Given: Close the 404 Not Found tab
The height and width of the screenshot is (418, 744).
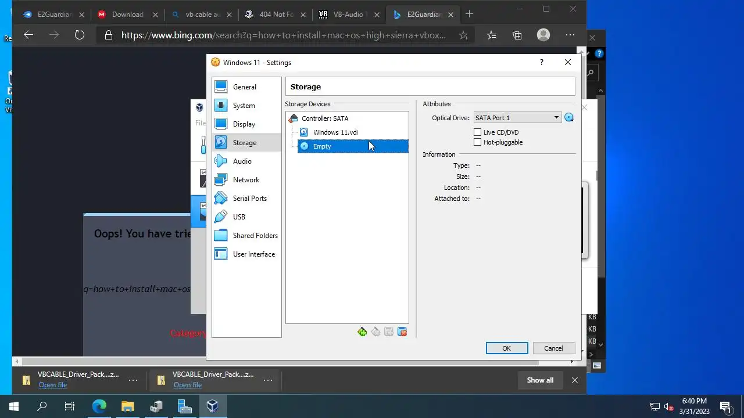Looking at the screenshot, I should coord(302,15).
